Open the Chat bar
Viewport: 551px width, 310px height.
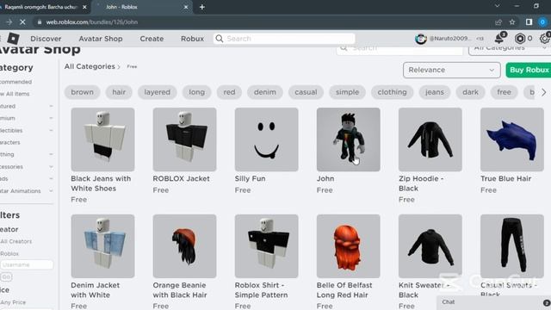493,302
